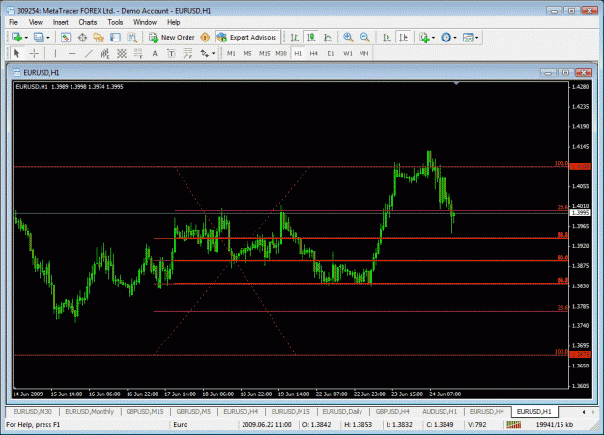Click the status bar 'Euro' profile entry
This screenshot has width=604, height=435.
181,425
